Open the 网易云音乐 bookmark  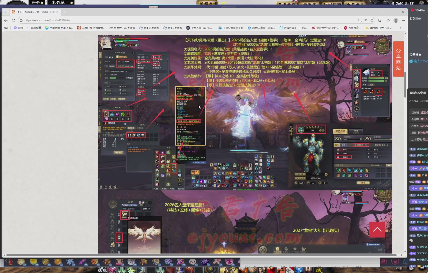353,28
